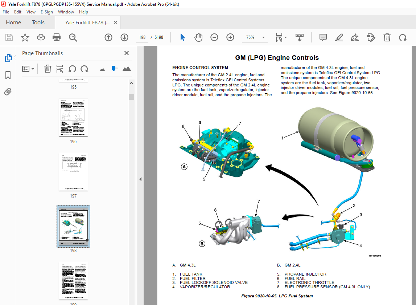Zoom in with plus button
This screenshot has height=305, width=416.
[x=230, y=37]
